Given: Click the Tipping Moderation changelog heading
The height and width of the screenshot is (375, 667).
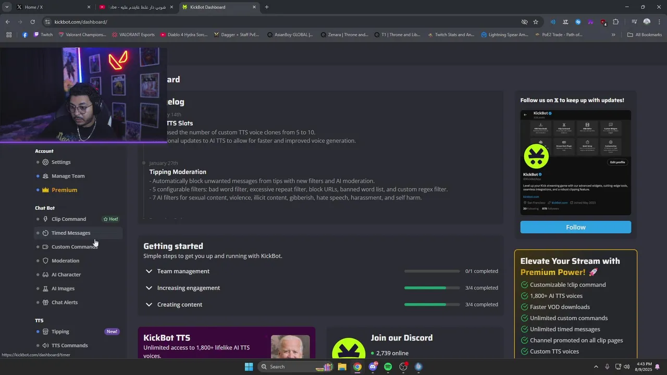Looking at the screenshot, I should [x=178, y=172].
